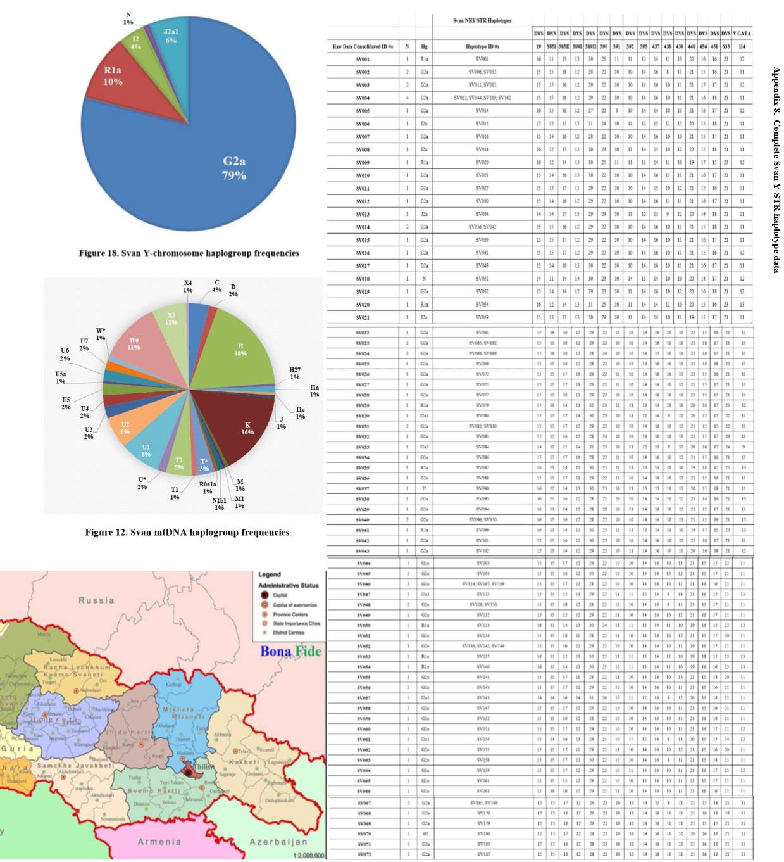
Task: Click the U7 2% label
Action: coord(84,345)
